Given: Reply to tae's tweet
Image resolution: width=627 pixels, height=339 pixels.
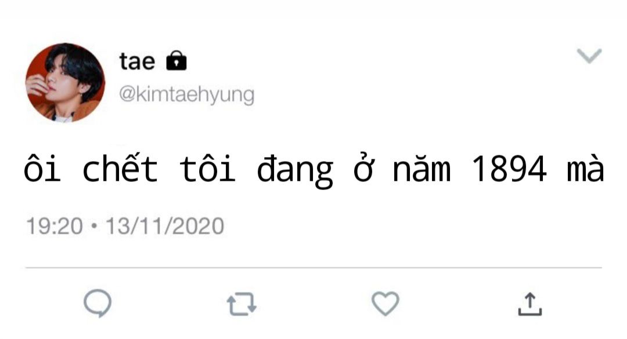Looking at the screenshot, I should coord(97,304).
